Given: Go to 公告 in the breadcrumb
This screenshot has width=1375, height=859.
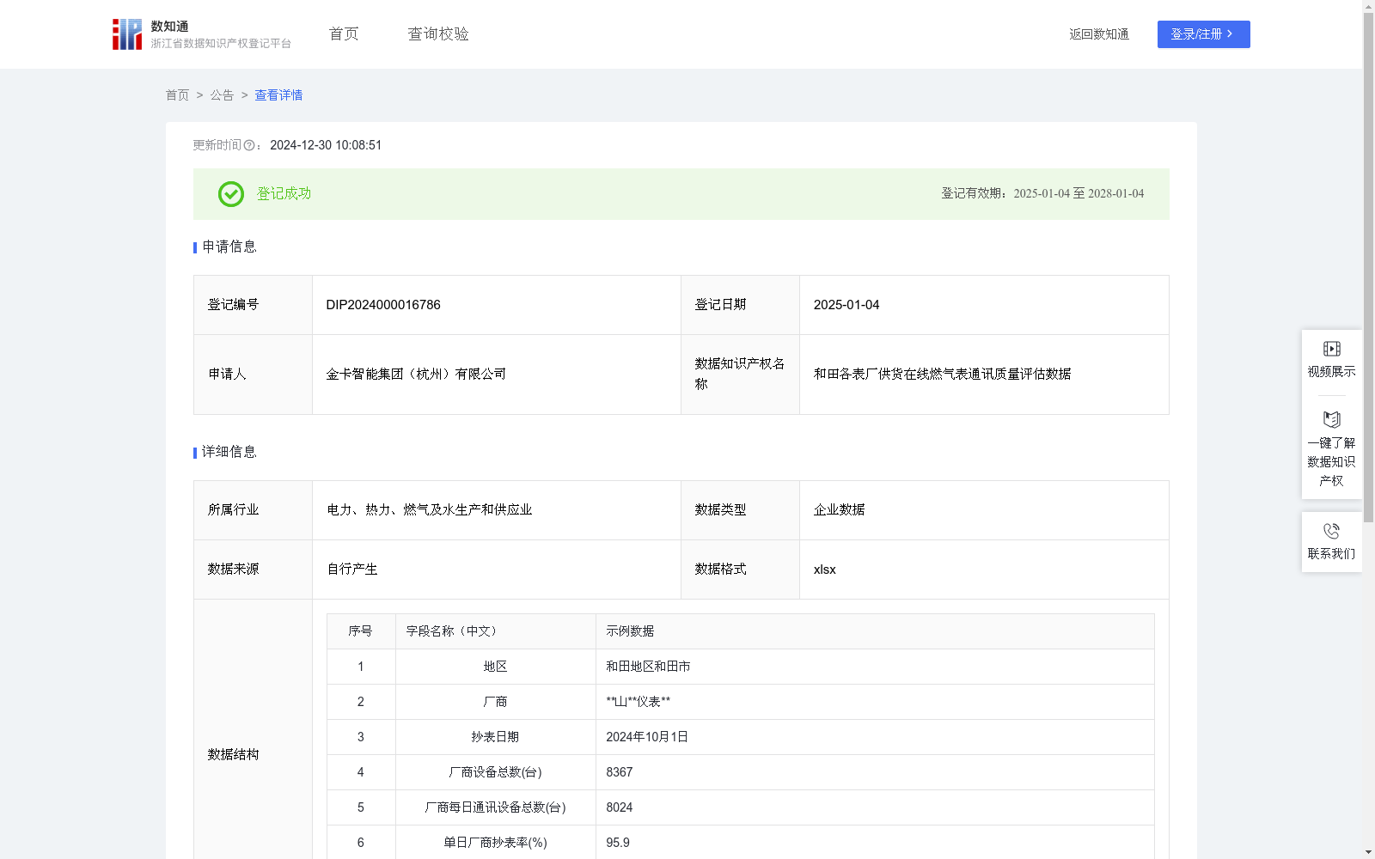Looking at the screenshot, I should pos(222,95).
